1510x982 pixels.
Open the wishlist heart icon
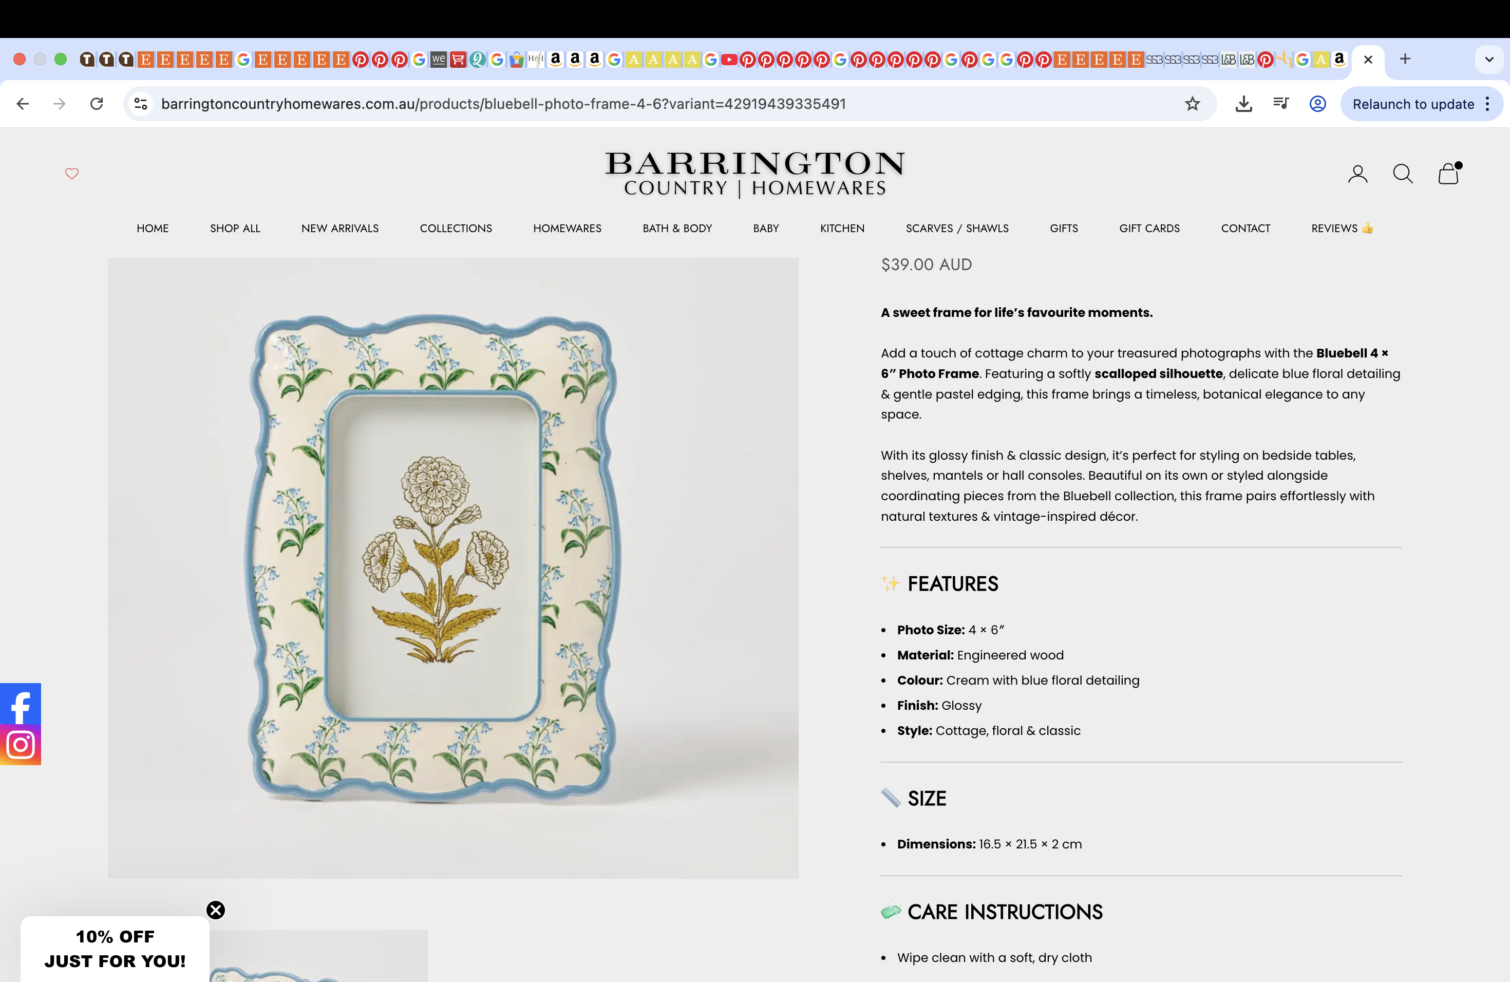tap(72, 173)
